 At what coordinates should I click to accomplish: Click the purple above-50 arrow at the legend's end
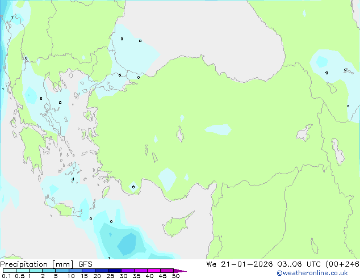[180, 271]
